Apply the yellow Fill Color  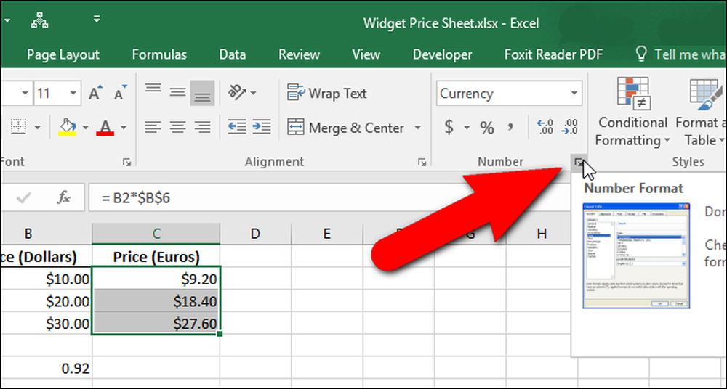pyautogui.click(x=67, y=127)
